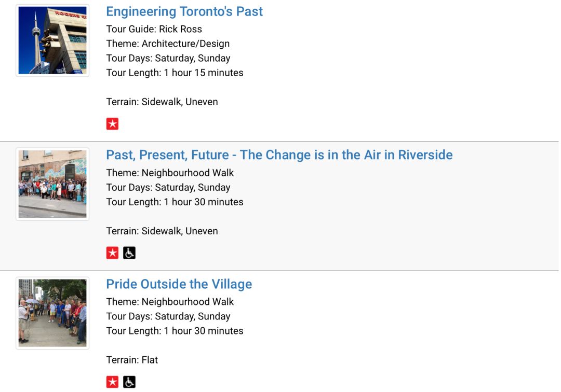Screen dimensions: 561x392
Task: Open the Pride Outside the Village link
Action: 179,284
